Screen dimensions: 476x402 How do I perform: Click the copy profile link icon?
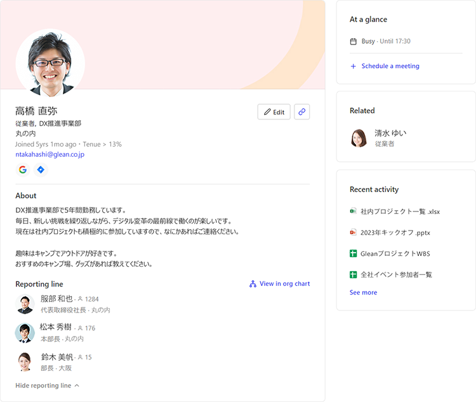click(302, 112)
